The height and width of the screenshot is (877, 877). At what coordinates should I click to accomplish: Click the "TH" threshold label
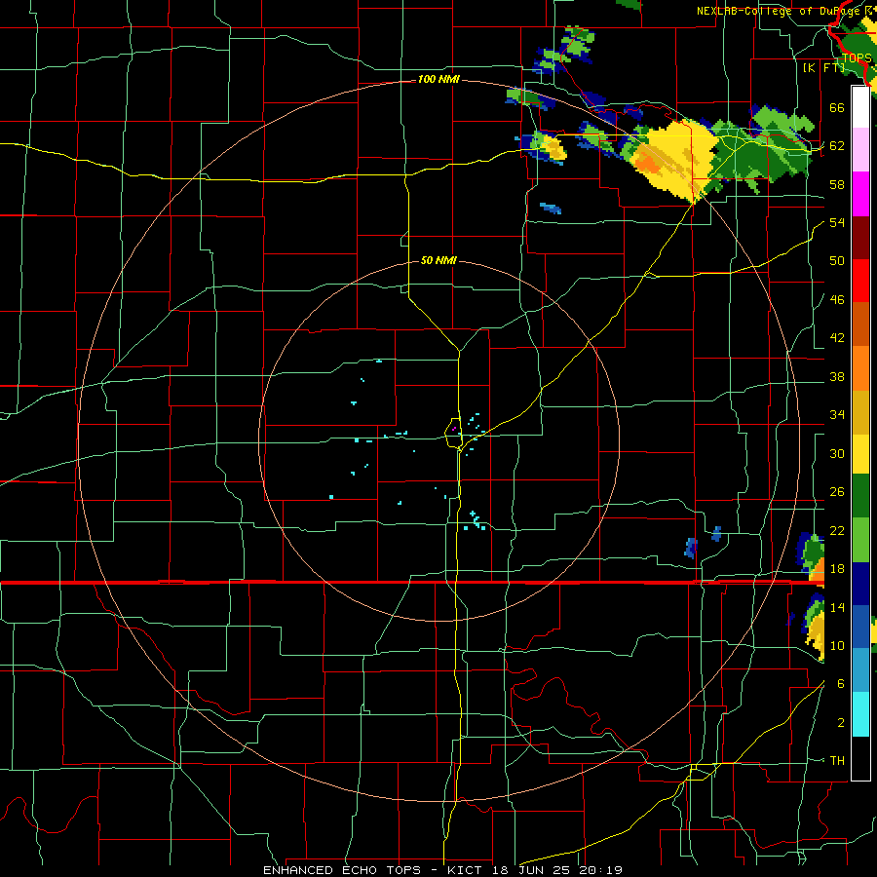[x=837, y=761]
